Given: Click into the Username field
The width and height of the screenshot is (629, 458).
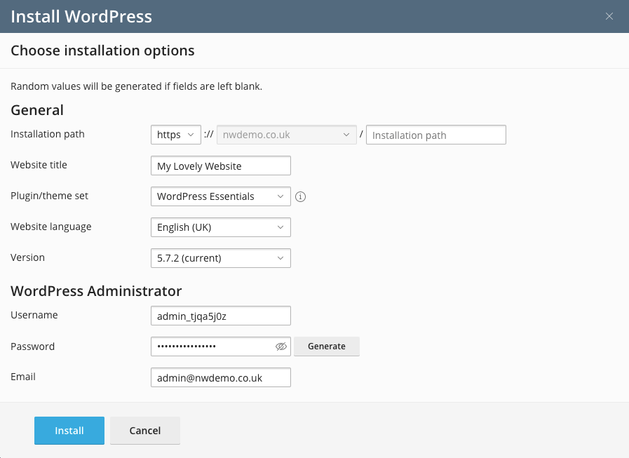Looking at the screenshot, I should pyautogui.click(x=221, y=316).
